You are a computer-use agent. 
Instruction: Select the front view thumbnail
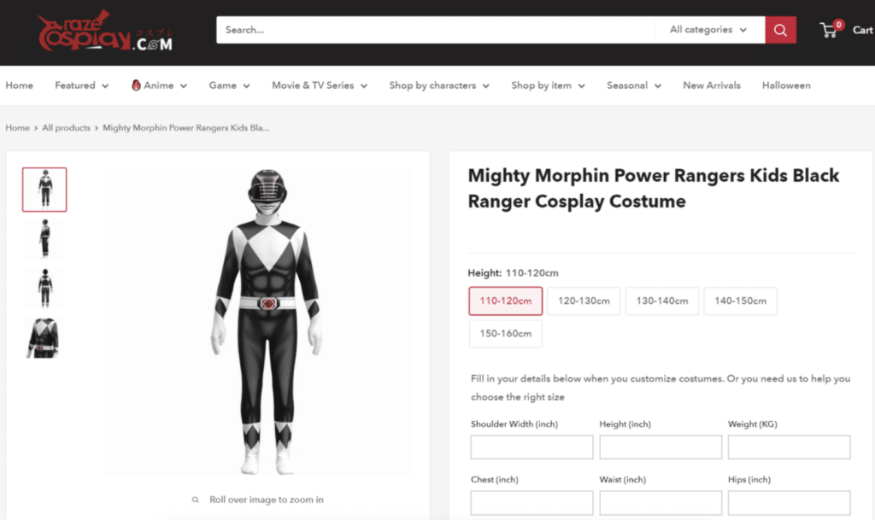coord(44,190)
